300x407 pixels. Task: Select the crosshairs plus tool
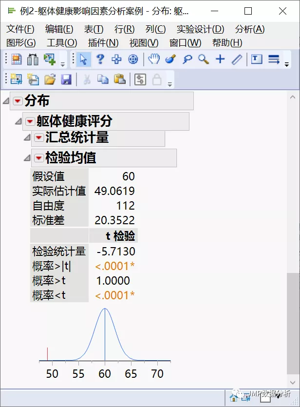click(220, 59)
